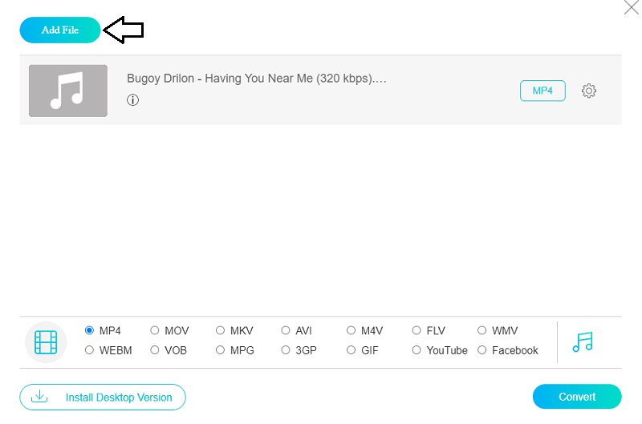642x424 pixels.
Task: Open the settings gear for the file
Action: pos(589,91)
